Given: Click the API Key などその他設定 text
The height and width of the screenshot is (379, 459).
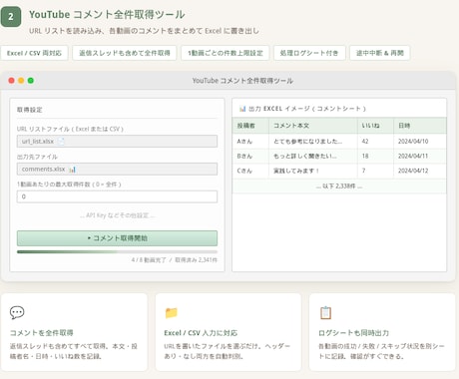Looking at the screenshot, I should point(117,215).
